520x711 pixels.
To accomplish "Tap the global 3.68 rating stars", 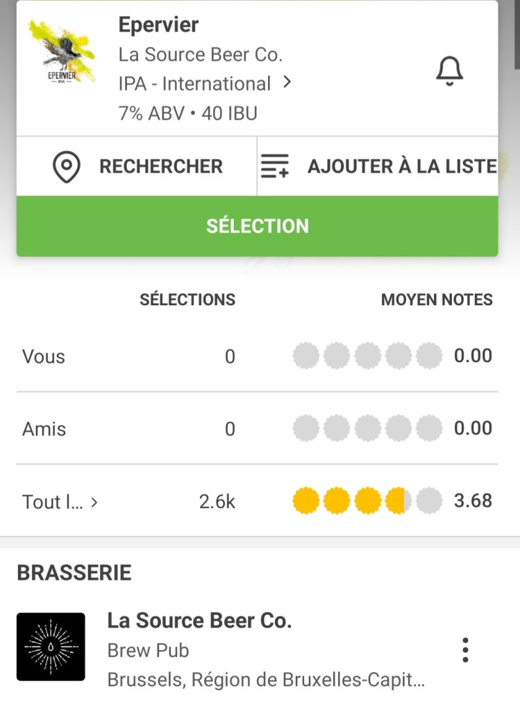I will pos(367,500).
